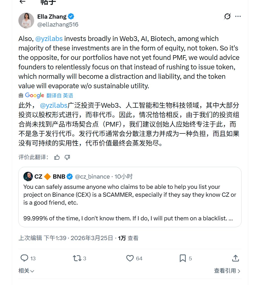Viewport: 254px width, 285px height.
Task: Open 查看引用 quotes link
Action: pyautogui.click(x=227, y=271)
